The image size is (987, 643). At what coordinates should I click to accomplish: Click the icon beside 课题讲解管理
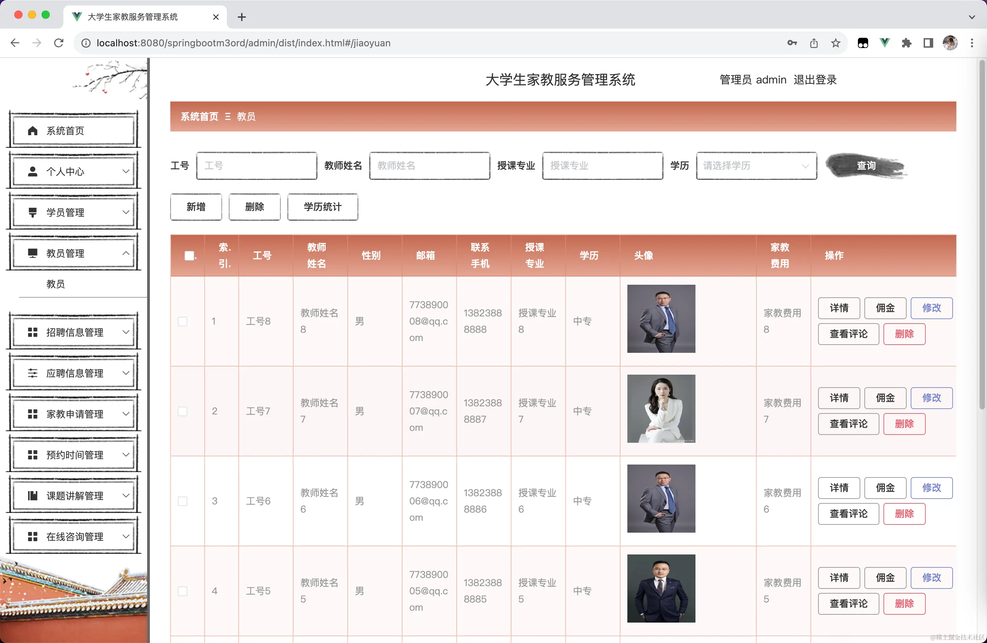32,496
